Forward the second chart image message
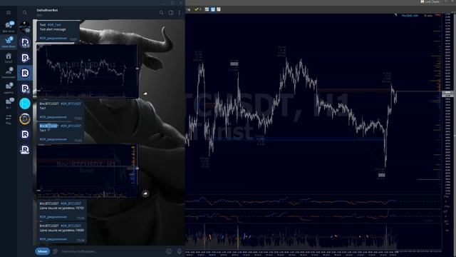 [145, 193]
